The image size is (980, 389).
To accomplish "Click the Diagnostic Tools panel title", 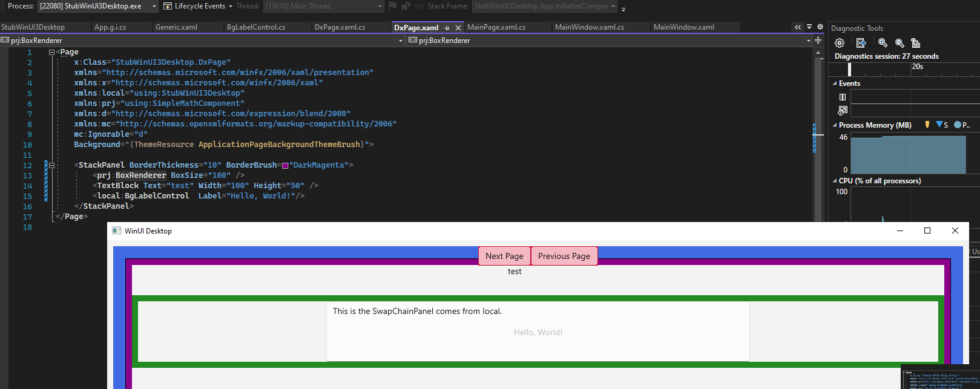I will (857, 28).
